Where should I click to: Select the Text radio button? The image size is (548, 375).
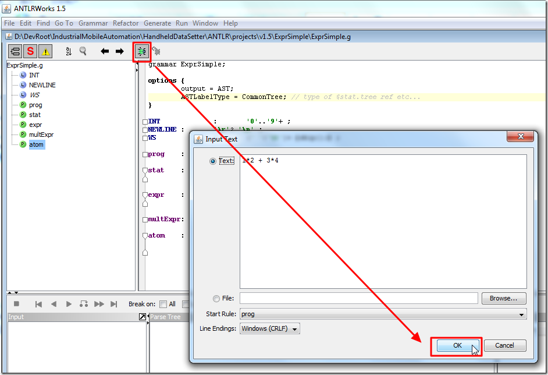(x=212, y=161)
